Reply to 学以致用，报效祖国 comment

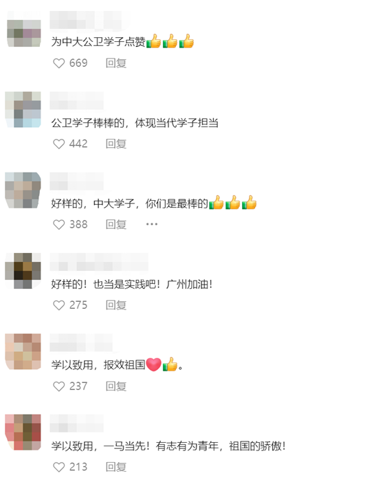[116, 386]
